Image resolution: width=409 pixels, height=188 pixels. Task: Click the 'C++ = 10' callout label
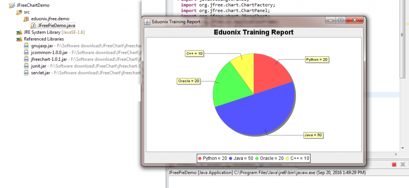tap(195, 53)
